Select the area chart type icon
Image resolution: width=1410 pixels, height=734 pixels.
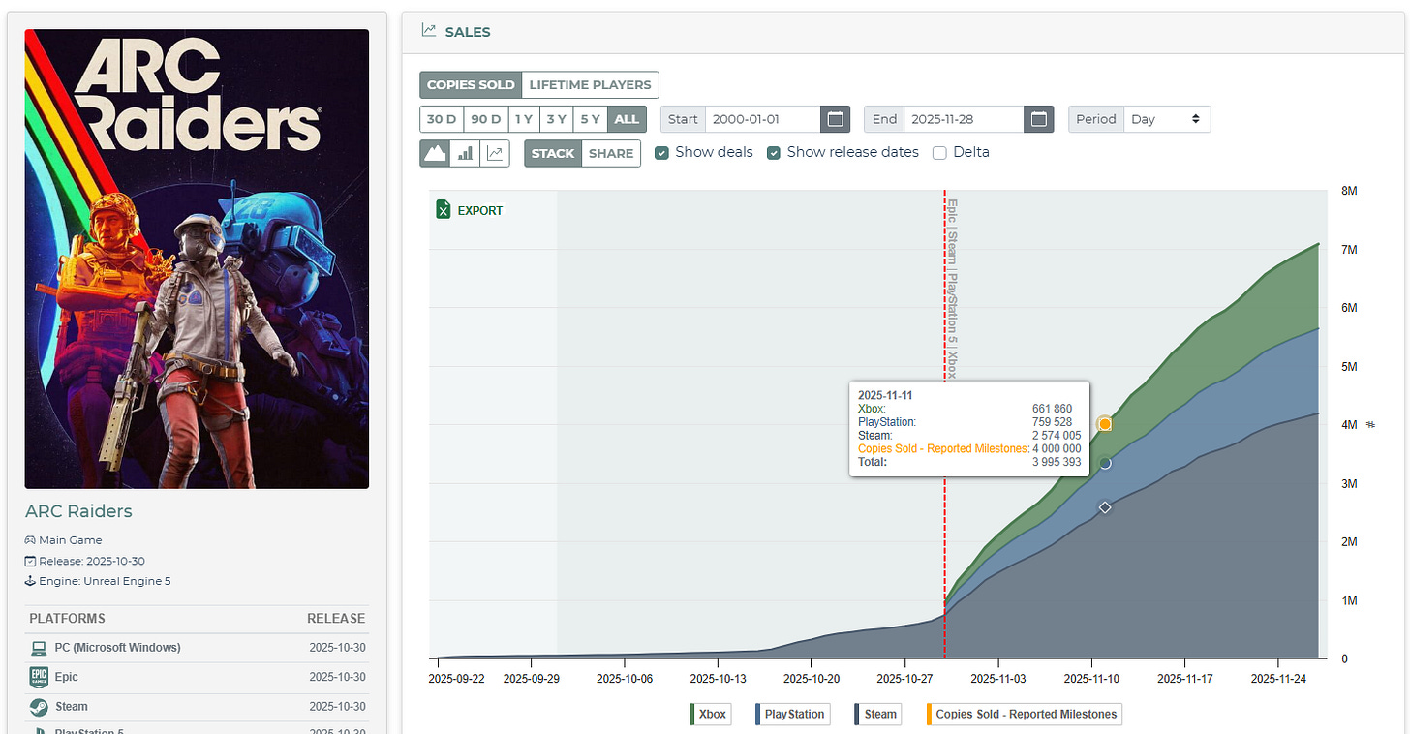pos(434,153)
